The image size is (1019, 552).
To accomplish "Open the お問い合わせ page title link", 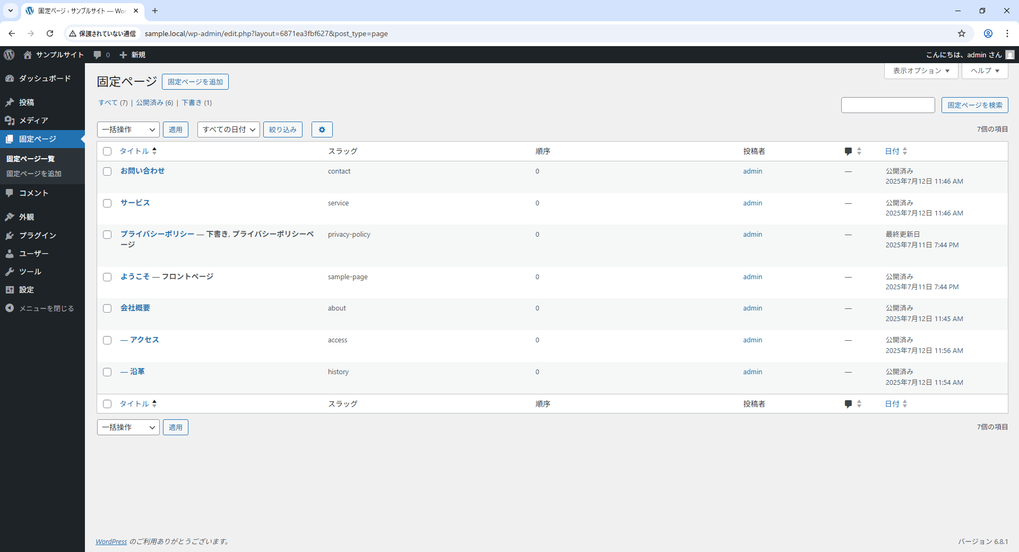I will pyautogui.click(x=143, y=171).
